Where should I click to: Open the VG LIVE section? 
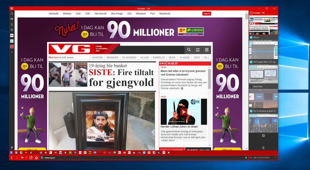(144, 57)
